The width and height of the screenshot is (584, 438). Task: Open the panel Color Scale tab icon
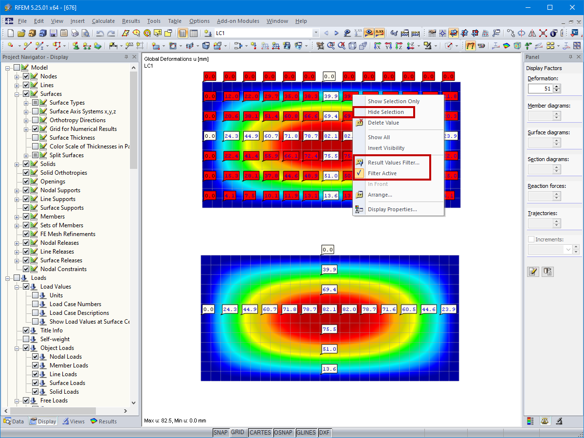530,420
